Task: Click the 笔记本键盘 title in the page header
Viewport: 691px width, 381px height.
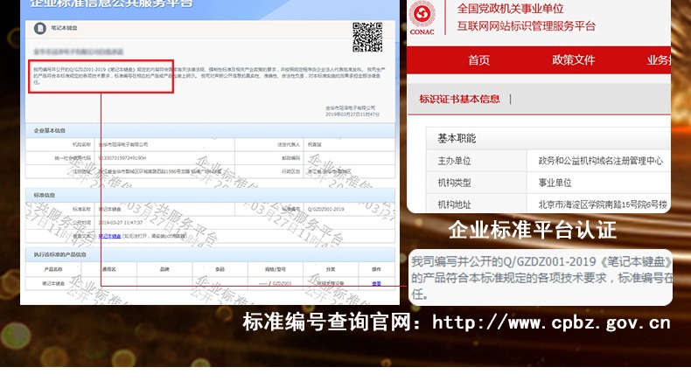Action: 65,28
